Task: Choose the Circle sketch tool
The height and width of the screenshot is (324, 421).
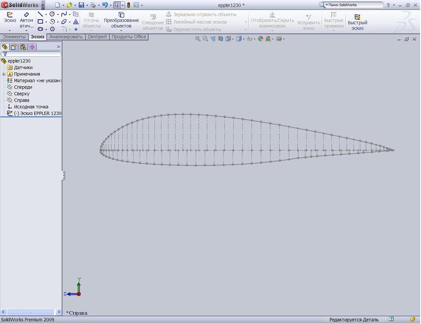Action: click(52, 14)
